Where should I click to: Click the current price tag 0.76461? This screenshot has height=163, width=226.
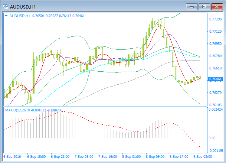(x=215, y=79)
